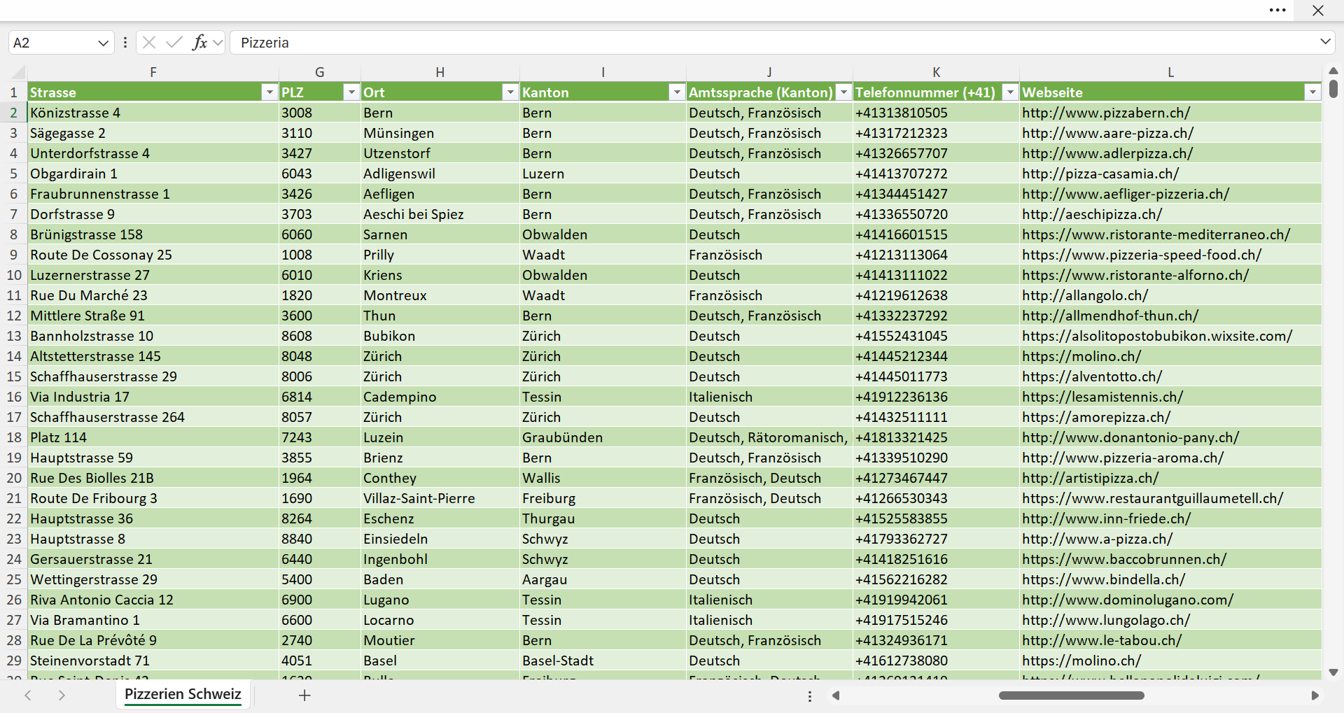The image size is (1344, 713).
Task: Click the vertical dots beside Name Box
Action: click(125, 43)
